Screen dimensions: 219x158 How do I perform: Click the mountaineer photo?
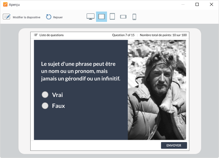(157, 90)
